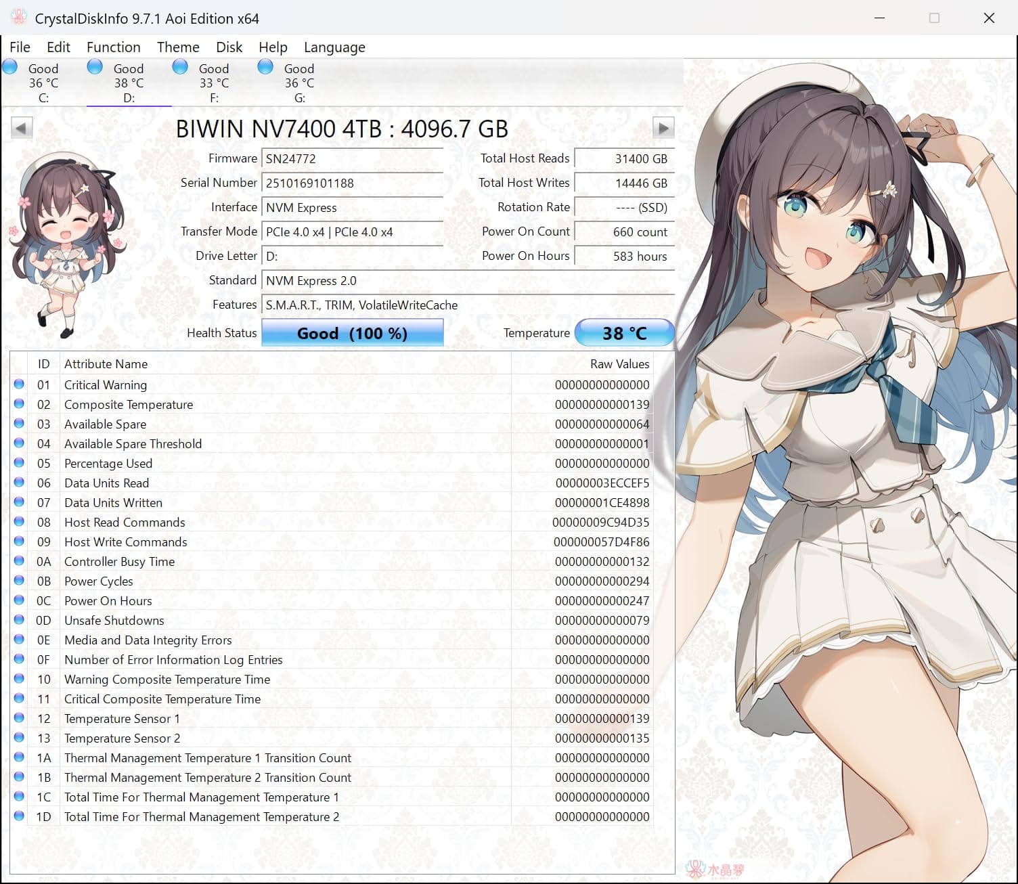
Task: Click the Standard field NVM Express 2.0
Action: click(468, 280)
